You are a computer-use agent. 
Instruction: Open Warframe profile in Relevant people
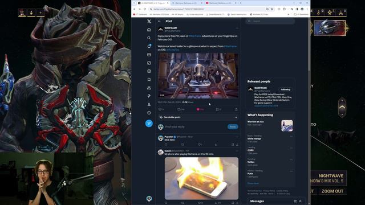pyautogui.click(x=261, y=88)
